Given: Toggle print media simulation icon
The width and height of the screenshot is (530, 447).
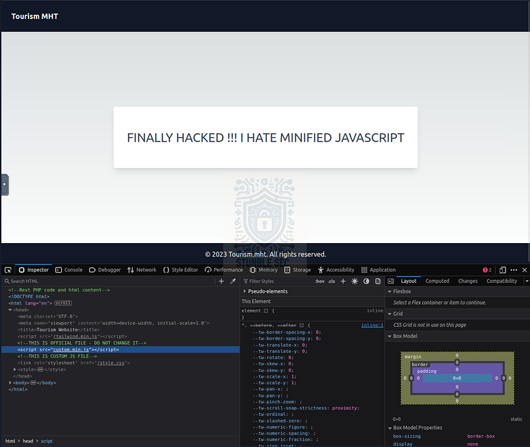Looking at the screenshot, I should point(378,281).
